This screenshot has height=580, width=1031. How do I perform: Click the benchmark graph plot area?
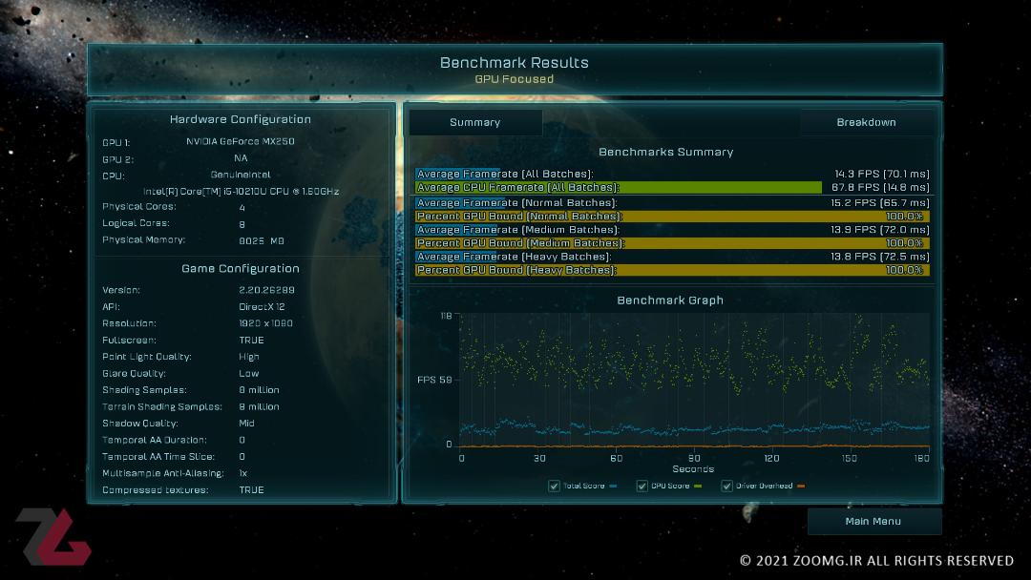[x=695, y=381]
